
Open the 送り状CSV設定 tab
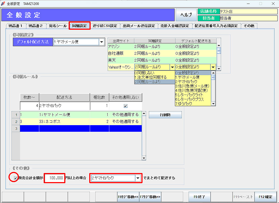[105, 26]
